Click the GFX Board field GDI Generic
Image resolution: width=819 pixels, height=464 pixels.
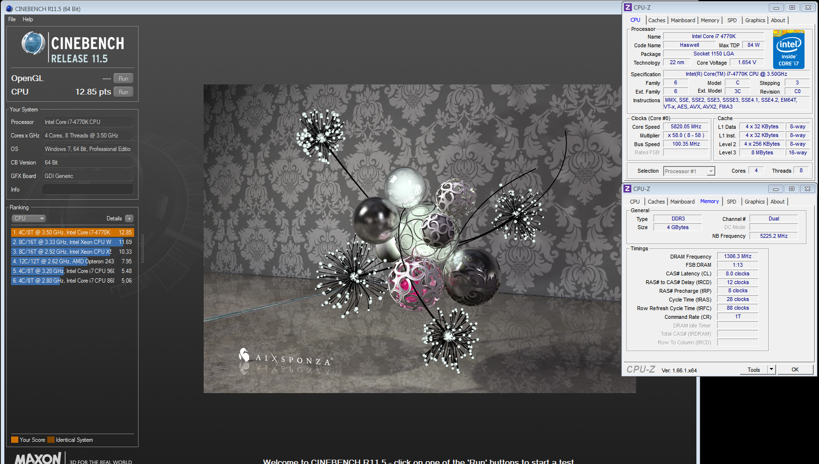tap(88, 176)
